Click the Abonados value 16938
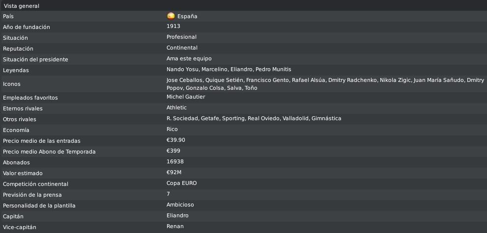487x233 pixels. click(175, 161)
